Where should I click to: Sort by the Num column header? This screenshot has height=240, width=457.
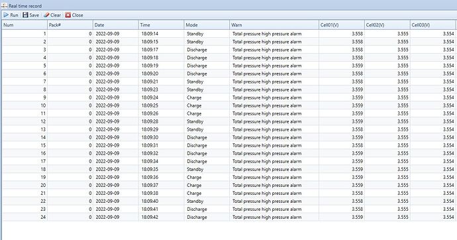[x=25, y=25]
